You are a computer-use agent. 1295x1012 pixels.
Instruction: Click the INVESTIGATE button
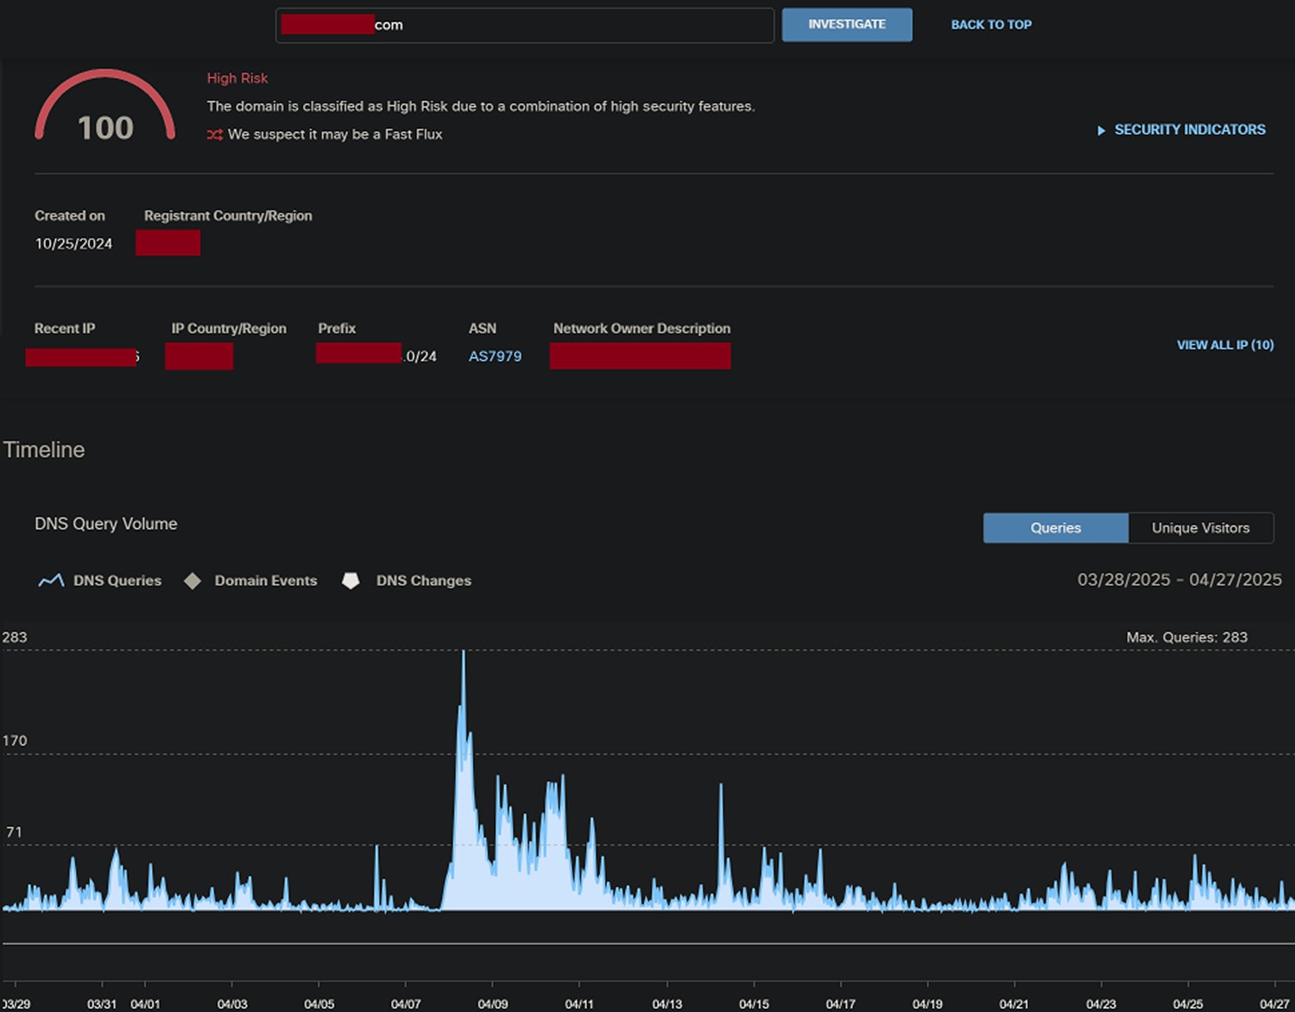(847, 25)
